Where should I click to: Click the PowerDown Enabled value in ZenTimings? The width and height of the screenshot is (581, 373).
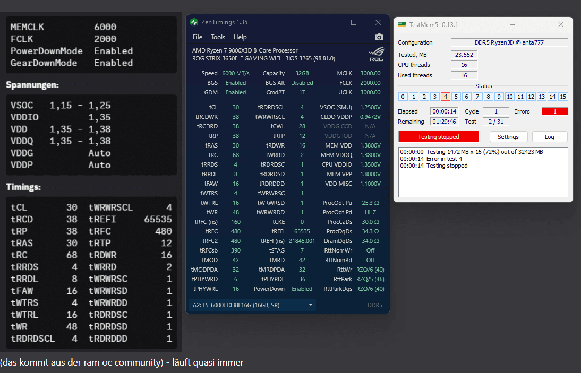point(302,289)
